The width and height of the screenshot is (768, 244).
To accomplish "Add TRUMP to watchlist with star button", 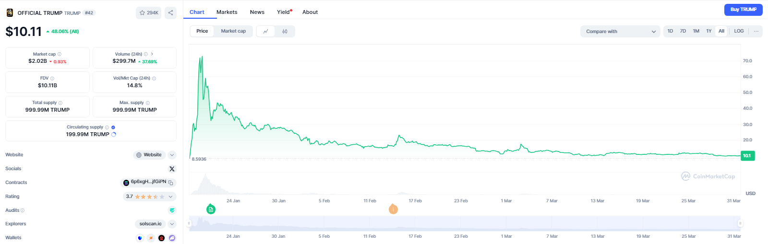I will point(148,13).
